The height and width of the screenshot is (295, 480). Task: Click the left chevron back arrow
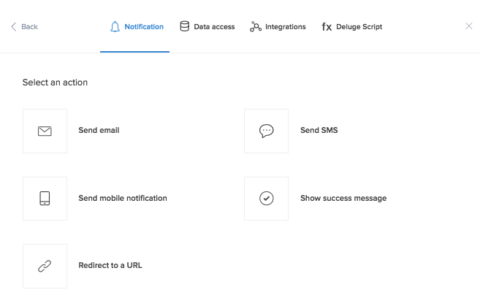[x=13, y=27]
